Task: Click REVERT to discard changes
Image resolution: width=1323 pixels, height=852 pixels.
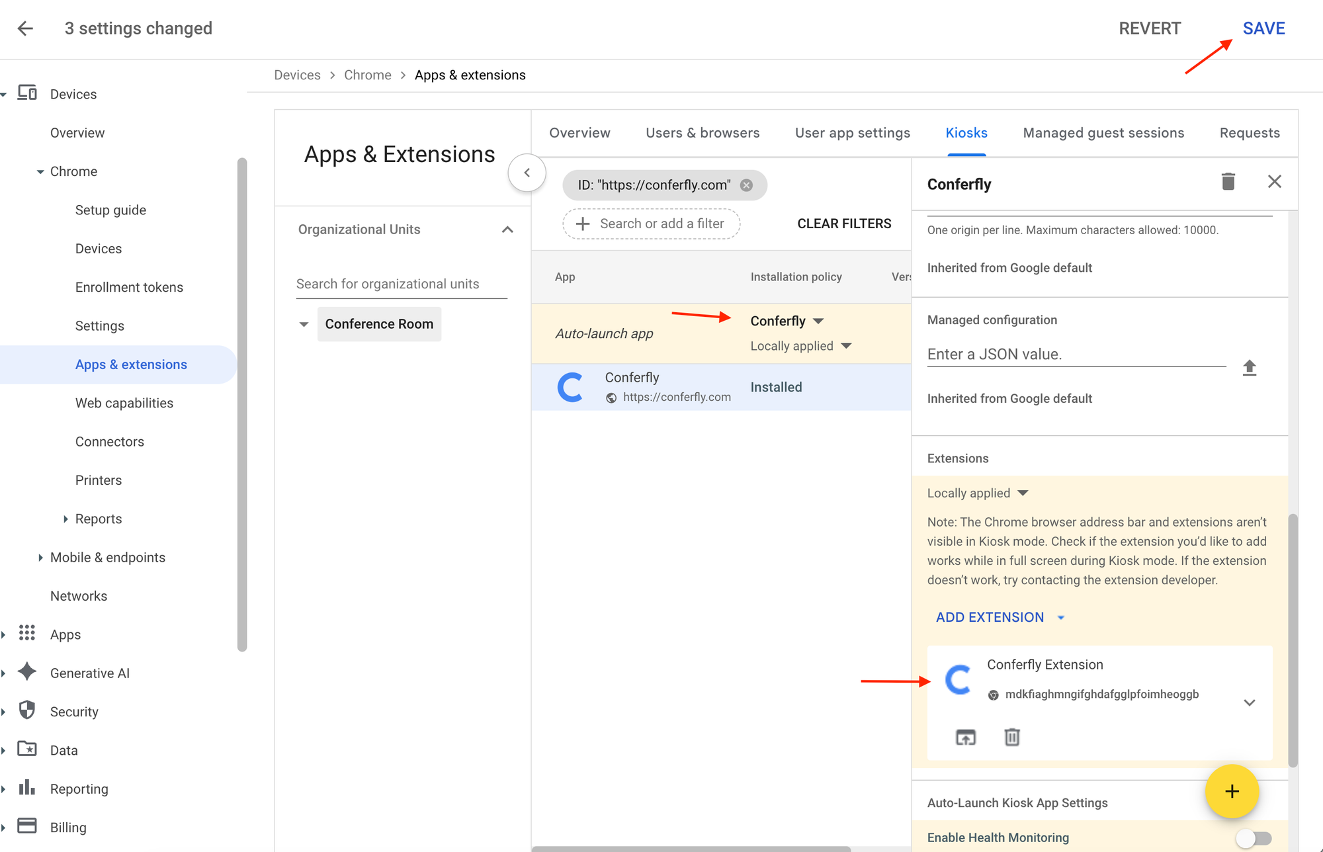Action: [1149, 28]
